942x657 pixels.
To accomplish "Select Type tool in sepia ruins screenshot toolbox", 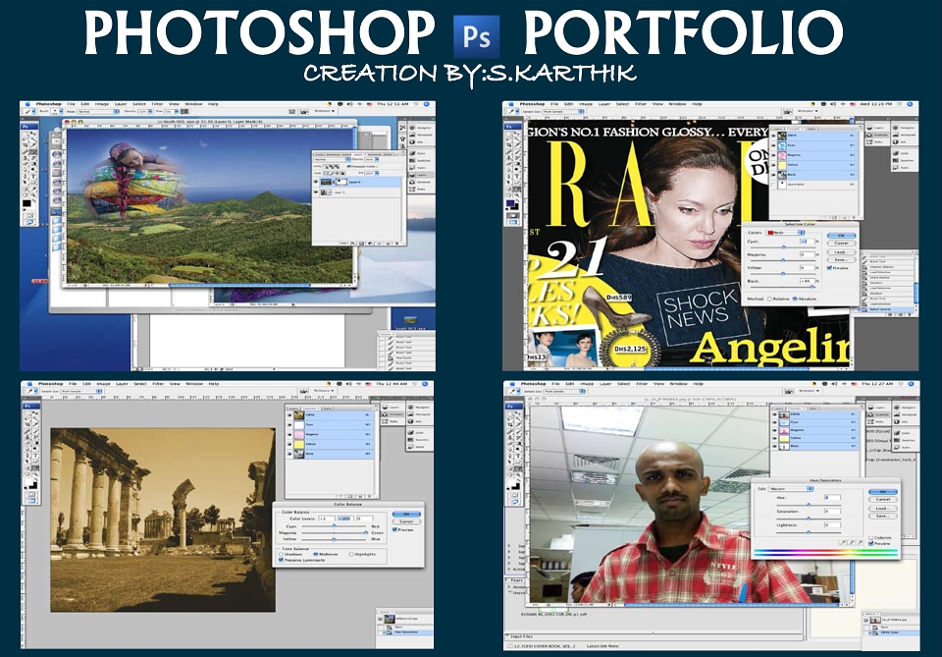I will tap(35, 456).
